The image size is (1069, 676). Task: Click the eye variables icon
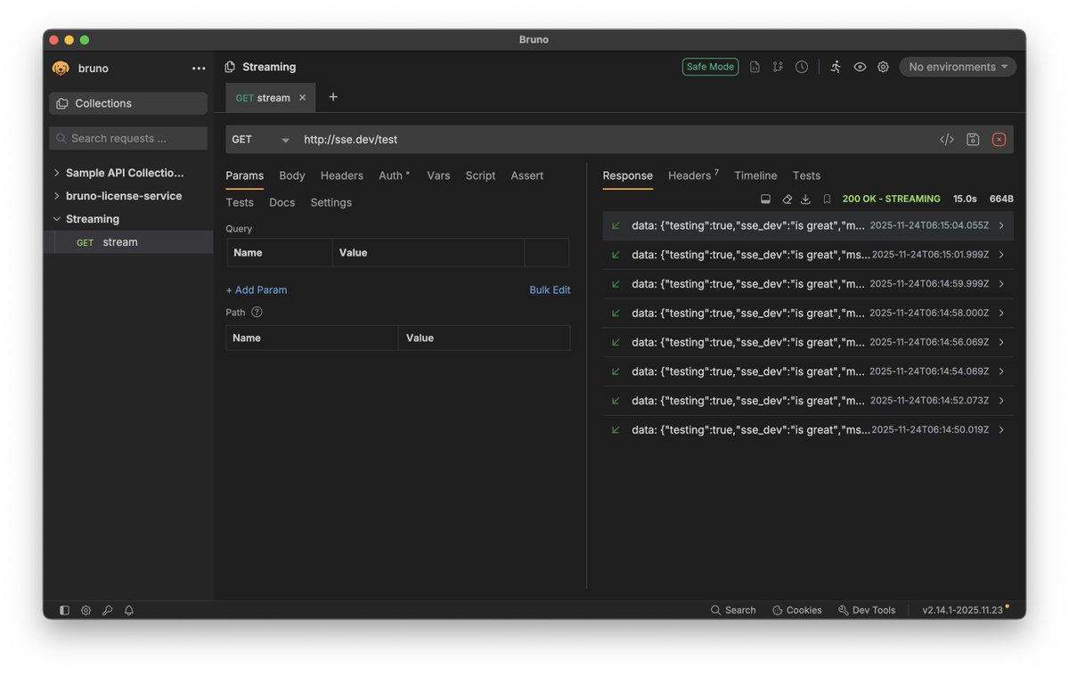tap(860, 67)
